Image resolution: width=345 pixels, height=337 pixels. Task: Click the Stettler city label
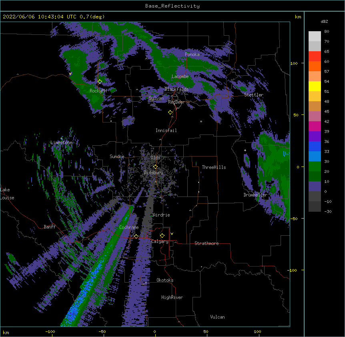[x=254, y=95]
